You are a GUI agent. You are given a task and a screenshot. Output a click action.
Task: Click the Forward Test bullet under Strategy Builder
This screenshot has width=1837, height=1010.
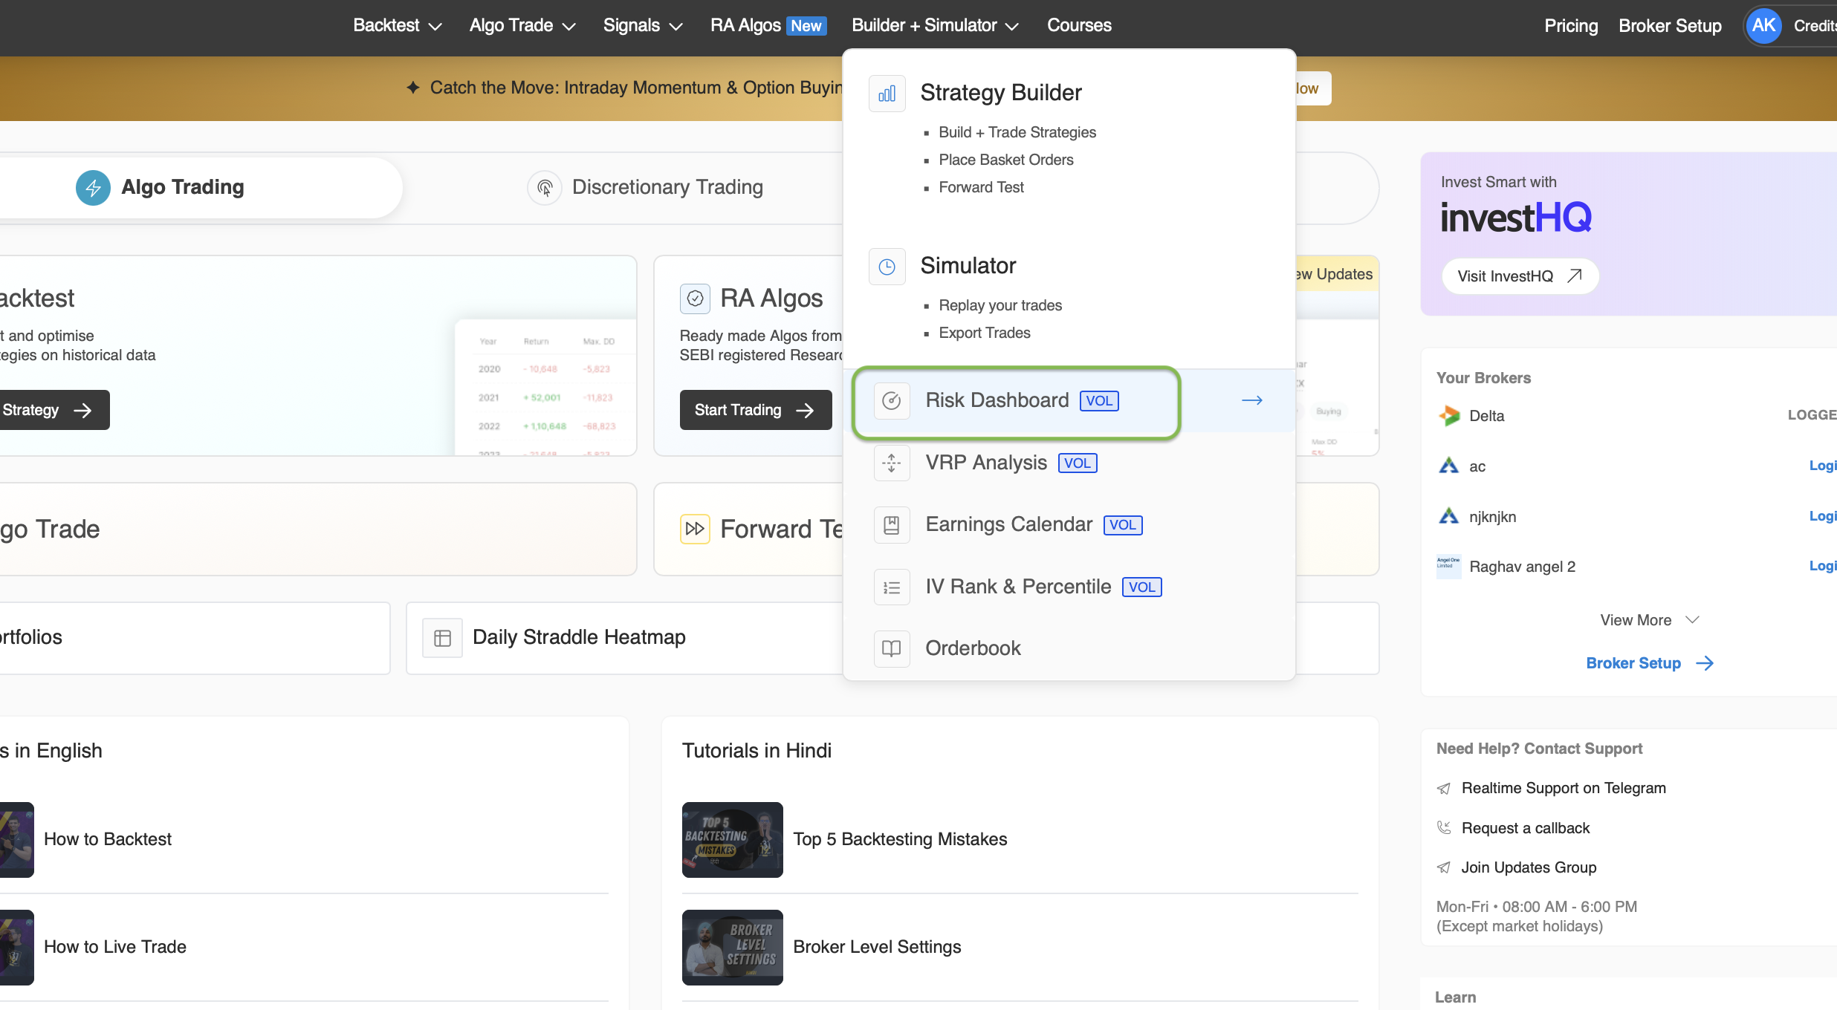pos(981,187)
